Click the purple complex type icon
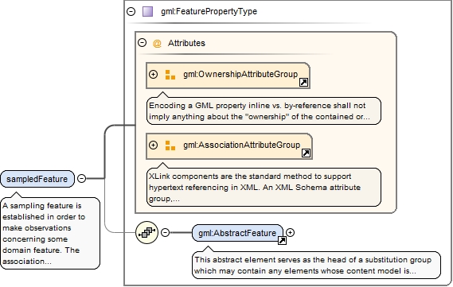The height and width of the screenshot is (287, 453). (x=147, y=12)
